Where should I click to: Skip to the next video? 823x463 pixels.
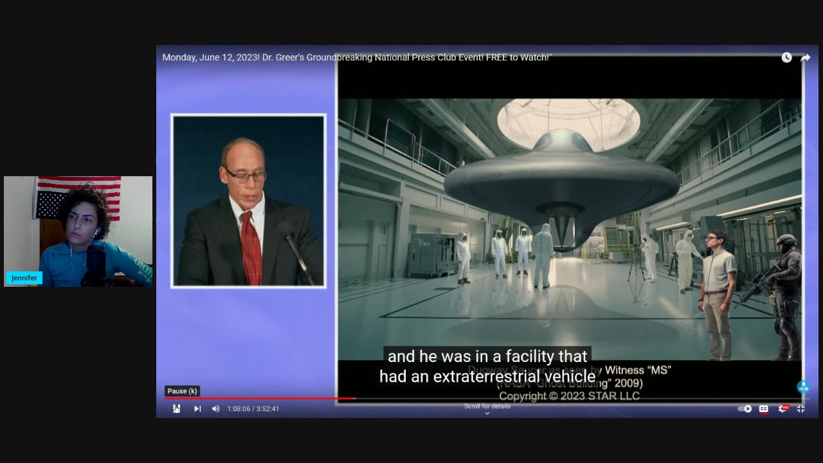(197, 408)
